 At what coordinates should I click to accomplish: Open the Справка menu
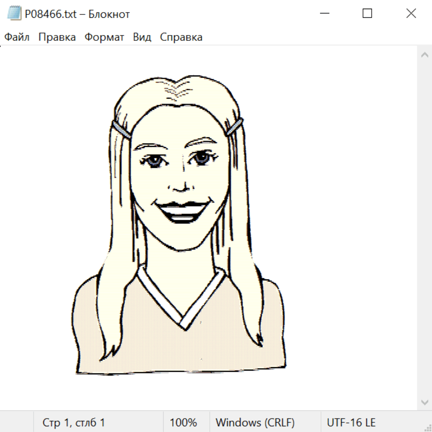pyautogui.click(x=181, y=37)
